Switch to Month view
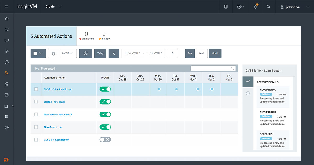The image size is (314, 165). point(215,53)
